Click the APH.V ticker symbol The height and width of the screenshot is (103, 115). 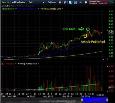click(5, 3)
